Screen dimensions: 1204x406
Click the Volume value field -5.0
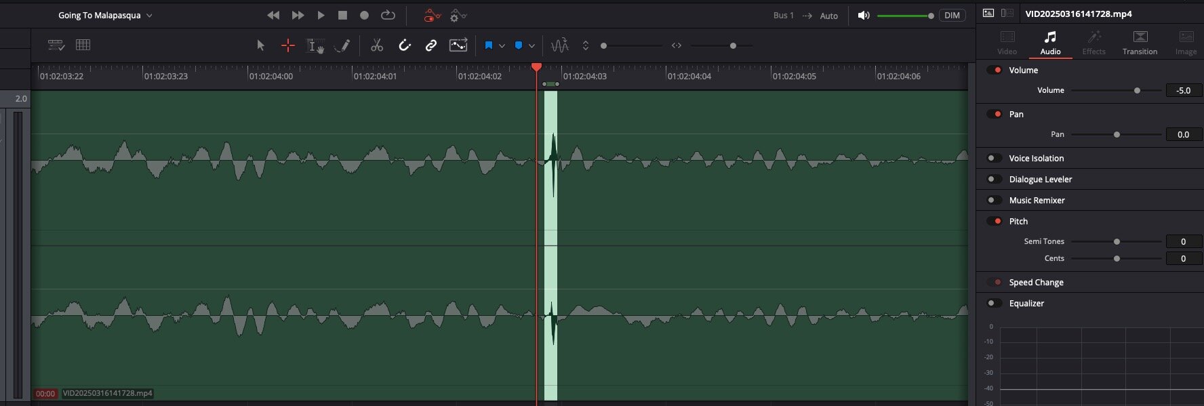tap(1184, 90)
